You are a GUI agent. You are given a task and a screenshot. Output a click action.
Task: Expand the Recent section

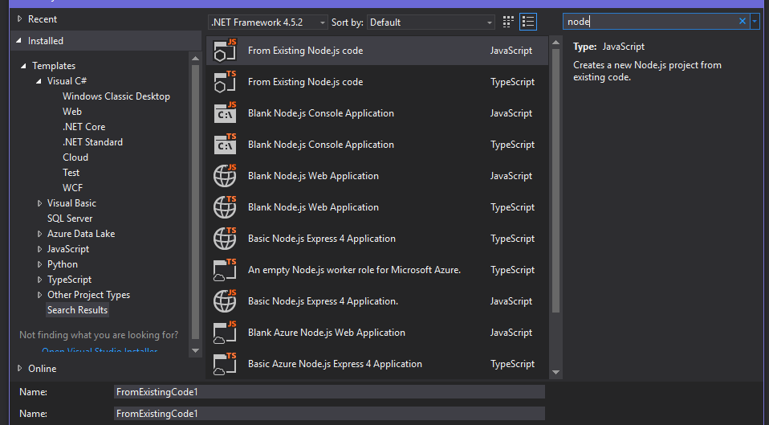point(19,18)
